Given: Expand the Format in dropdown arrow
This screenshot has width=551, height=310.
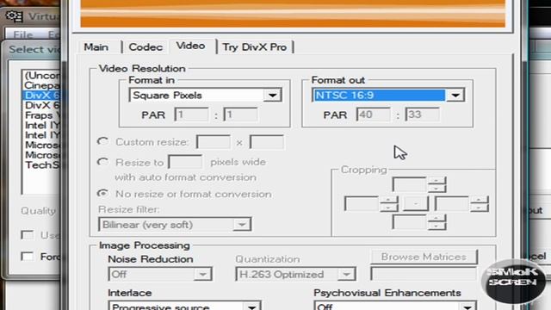Looking at the screenshot, I should 272,96.
